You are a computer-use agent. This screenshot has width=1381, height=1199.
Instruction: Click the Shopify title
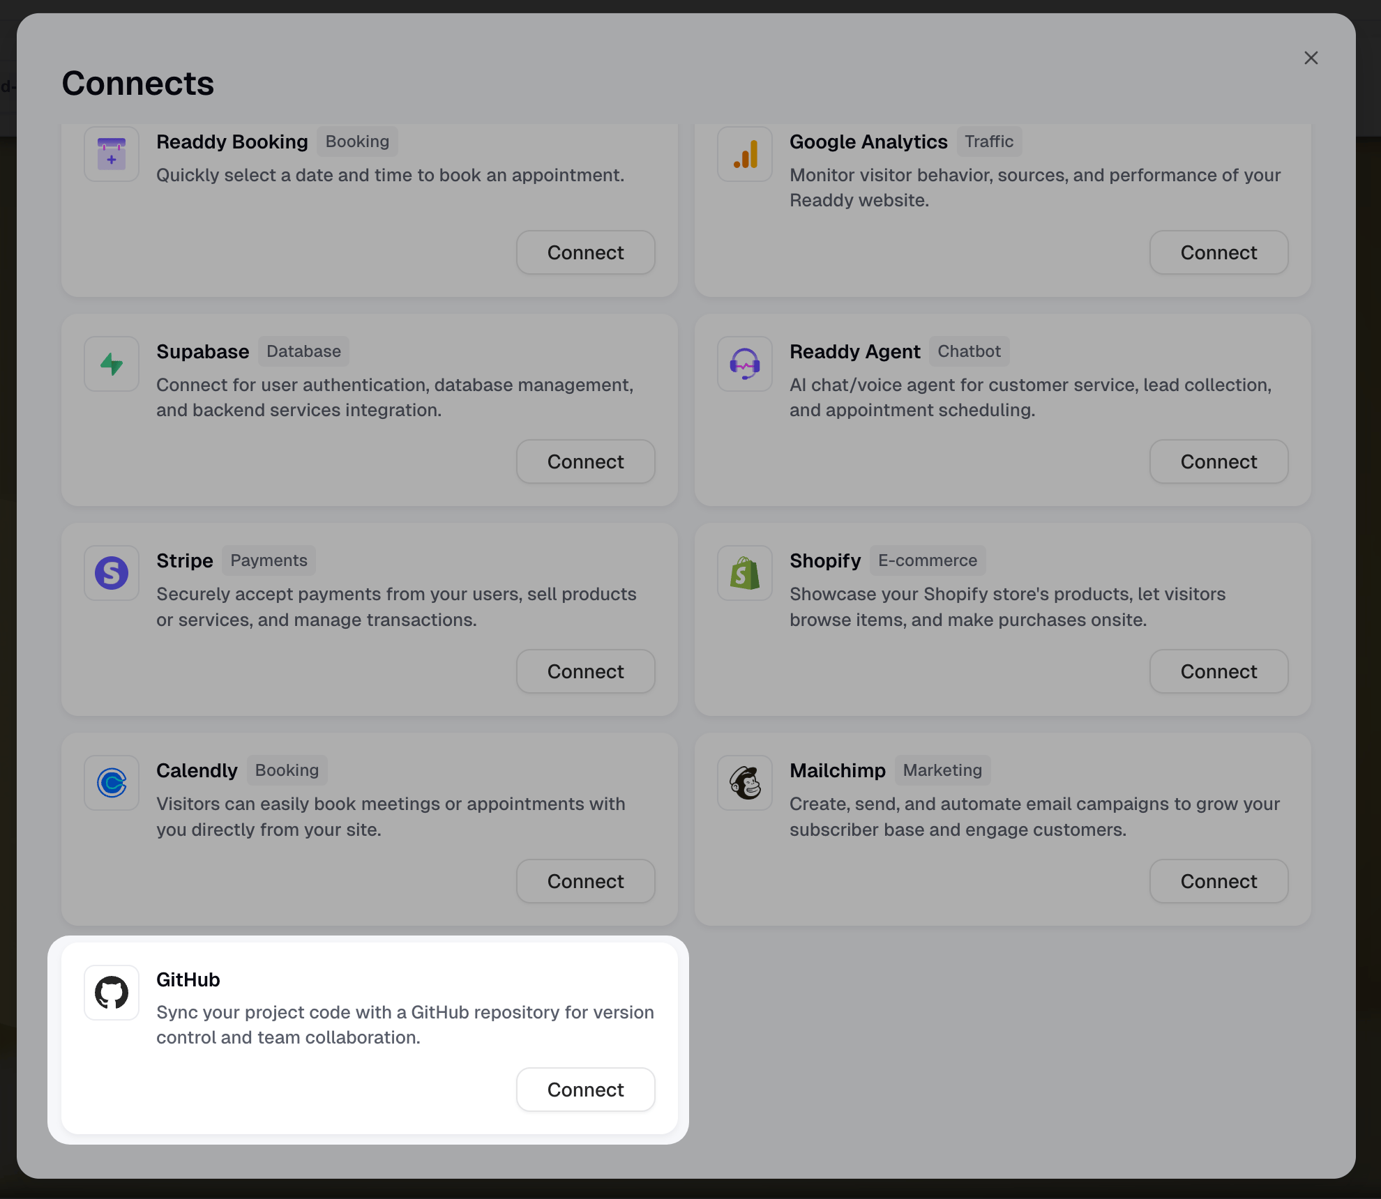coord(825,560)
